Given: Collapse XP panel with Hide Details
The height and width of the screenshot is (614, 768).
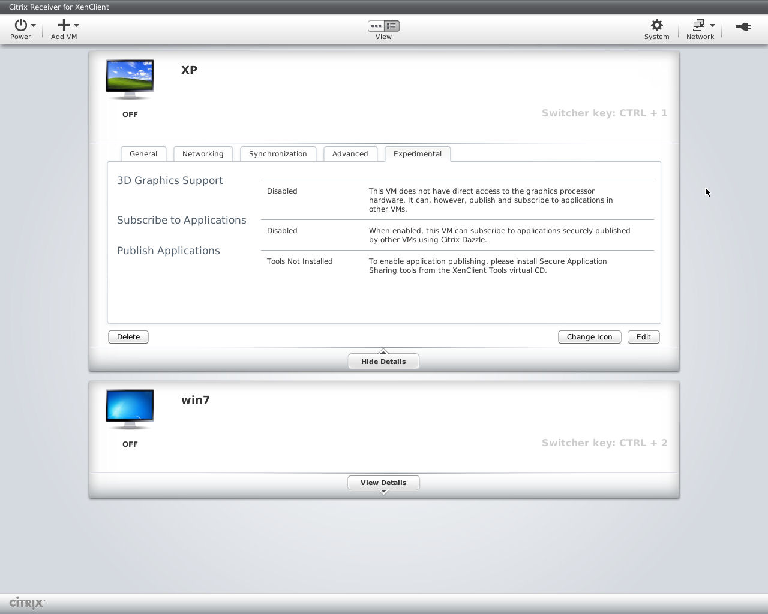Looking at the screenshot, I should pos(383,362).
